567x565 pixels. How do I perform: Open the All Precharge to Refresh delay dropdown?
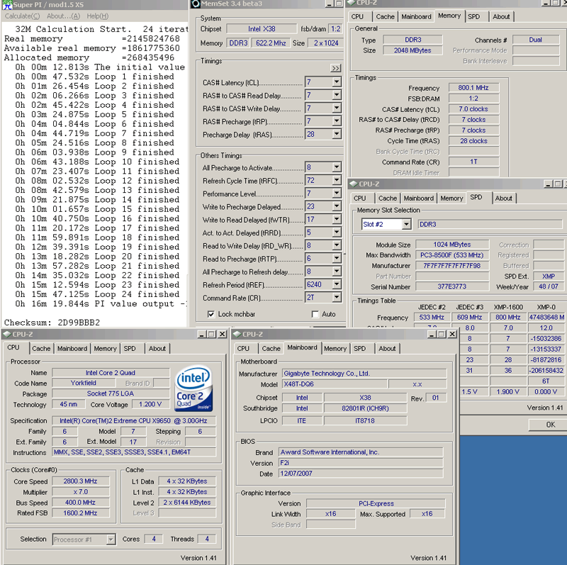tap(337, 272)
